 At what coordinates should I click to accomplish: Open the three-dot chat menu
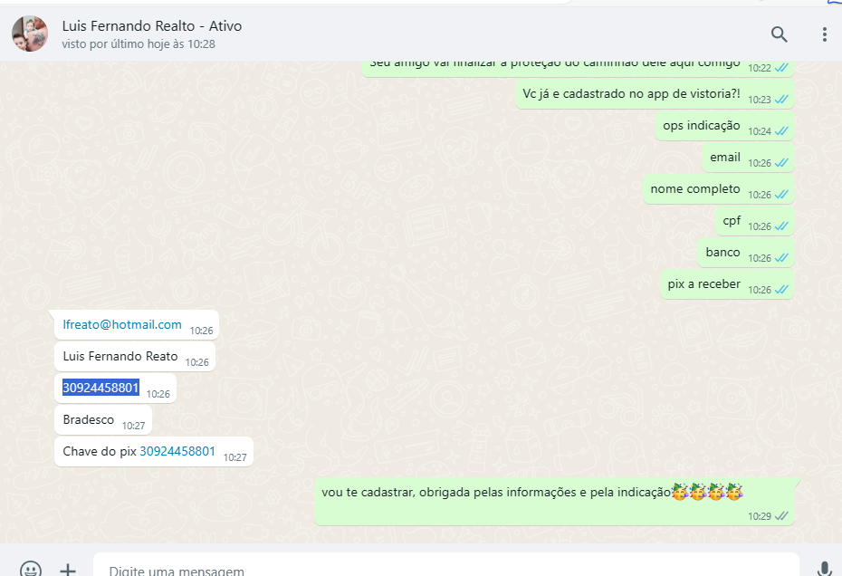coord(824,34)
